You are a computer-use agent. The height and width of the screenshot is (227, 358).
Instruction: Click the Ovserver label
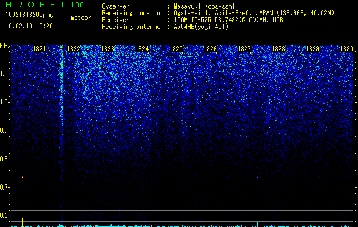coord(116,6)
